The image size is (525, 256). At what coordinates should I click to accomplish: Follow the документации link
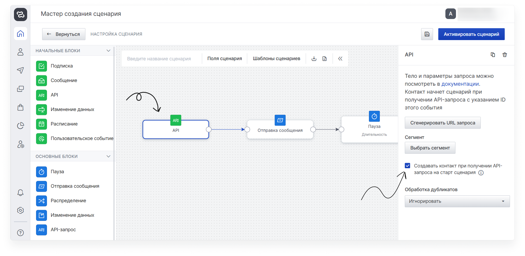(460, 84)
